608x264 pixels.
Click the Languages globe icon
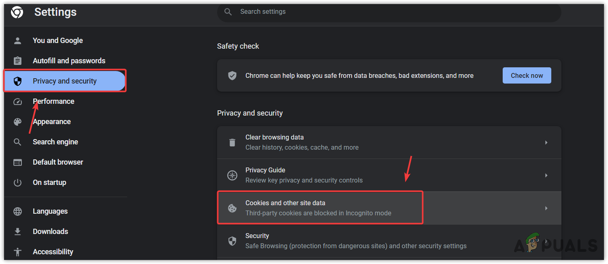tap(17, 211)
